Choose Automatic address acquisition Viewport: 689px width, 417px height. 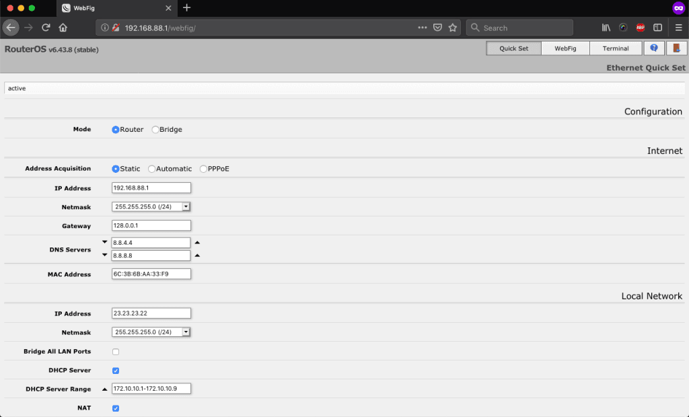point(151,169)
